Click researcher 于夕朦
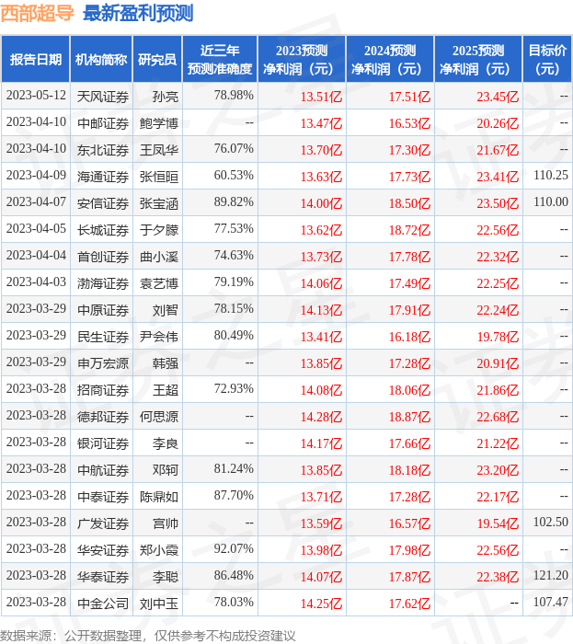This screenshot has width=573, height=644. coord(159,230)
